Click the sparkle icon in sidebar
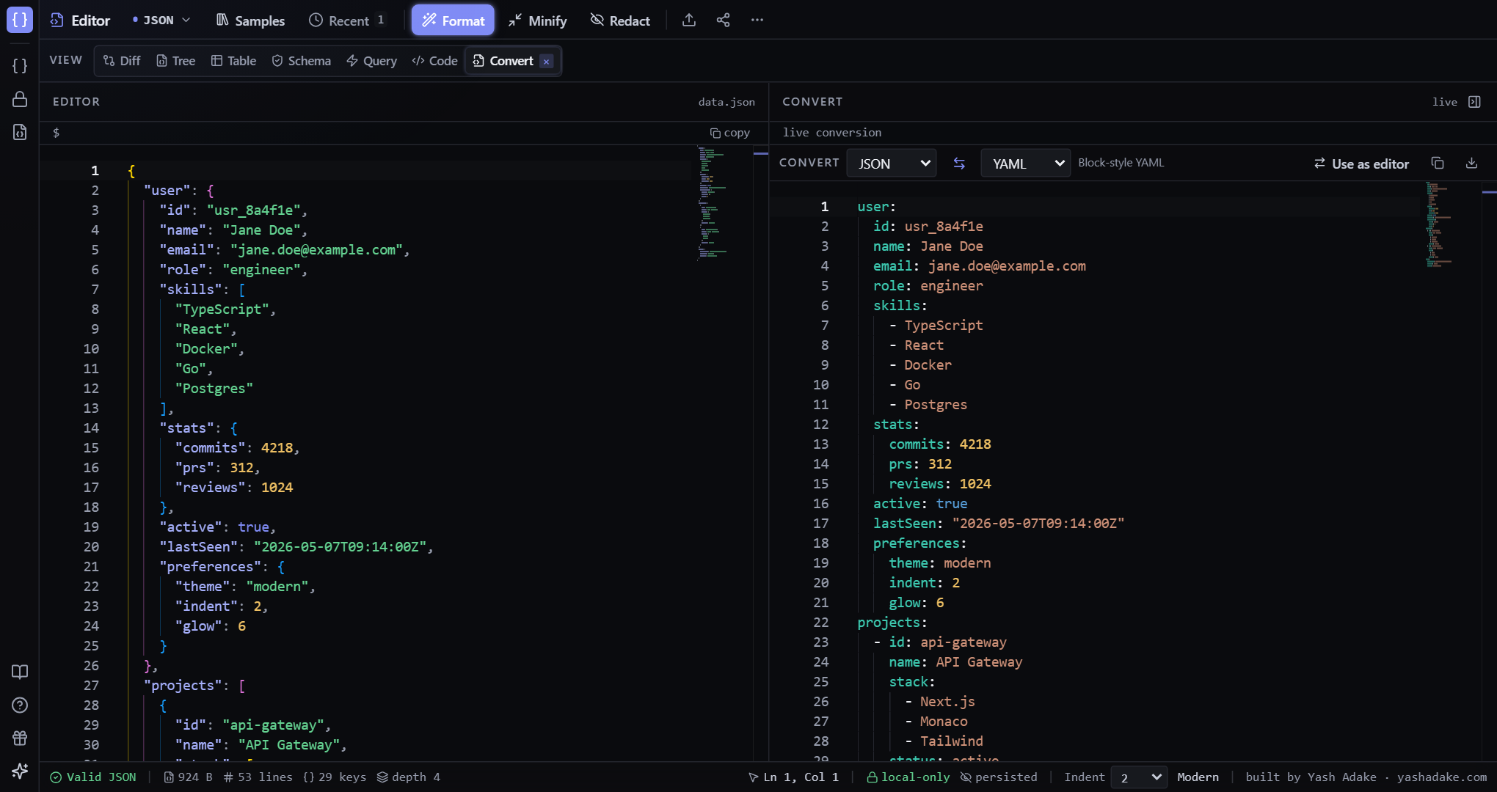The width and height of the screenshot is (1497, 792). click(x=20, y=771)
